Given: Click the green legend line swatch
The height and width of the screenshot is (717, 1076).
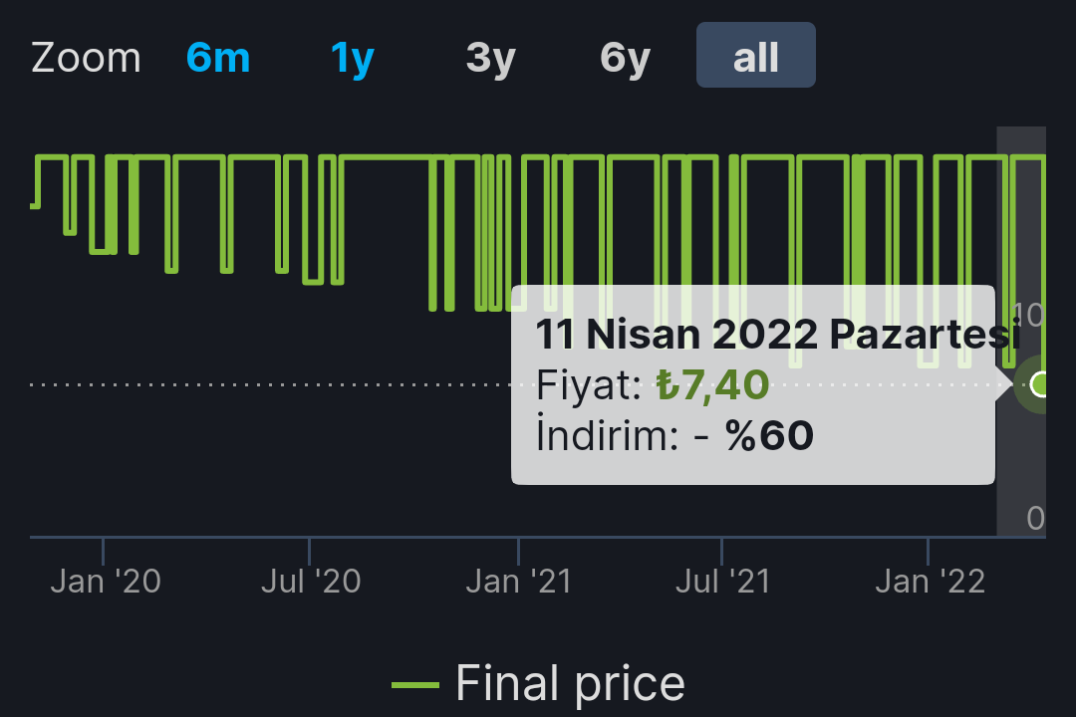Looking at the screenshot, I should [x=414, y=685].
